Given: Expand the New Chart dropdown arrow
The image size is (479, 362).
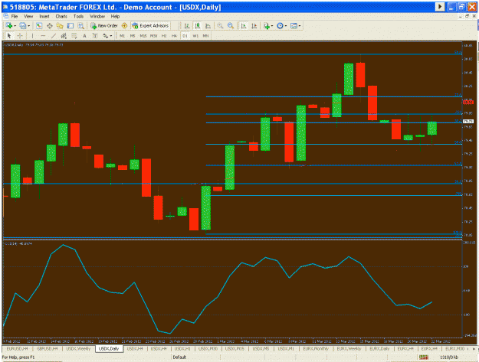Looking at the screenshot, I should (15, 26).
